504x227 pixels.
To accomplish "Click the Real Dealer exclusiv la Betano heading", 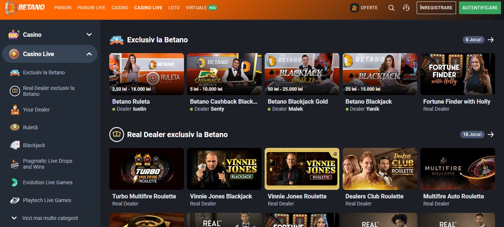I will tap(177, 134).
